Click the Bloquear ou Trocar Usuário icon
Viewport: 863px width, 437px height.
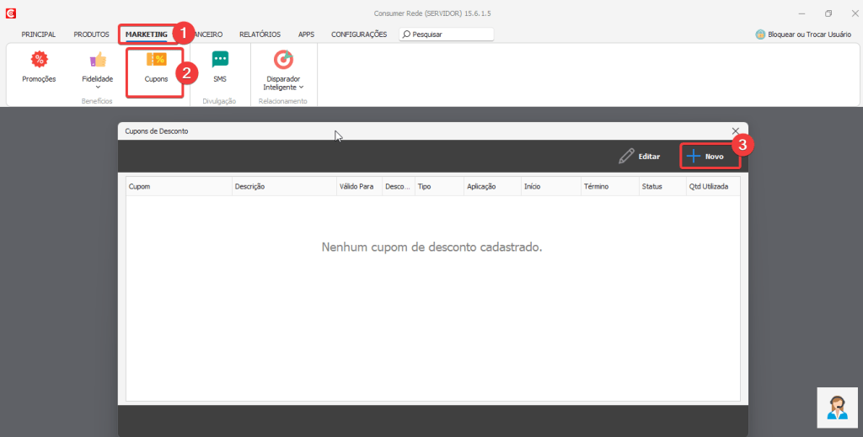click(760, 35)
